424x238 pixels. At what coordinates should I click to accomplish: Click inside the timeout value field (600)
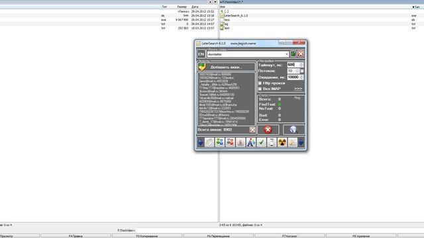(293, 65)
